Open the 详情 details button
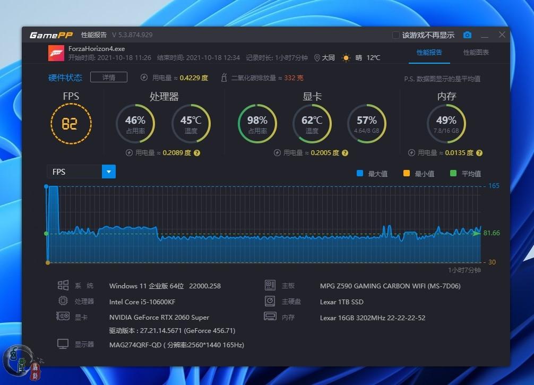 pyautogui.click(x=109, y=78)
